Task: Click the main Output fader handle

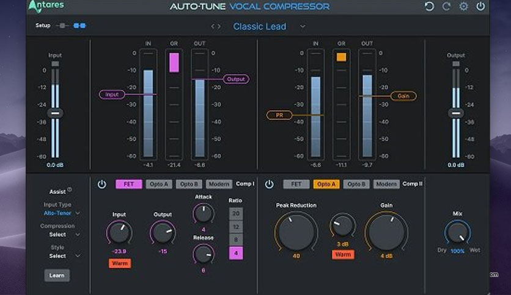Action: [x=456, y=113]
